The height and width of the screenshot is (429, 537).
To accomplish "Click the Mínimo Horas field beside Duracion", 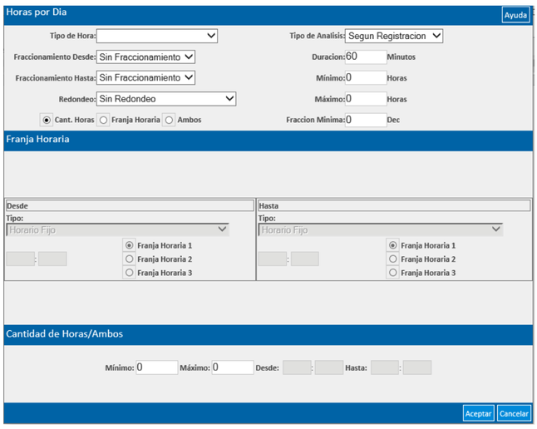I will (x=366, y=78).
